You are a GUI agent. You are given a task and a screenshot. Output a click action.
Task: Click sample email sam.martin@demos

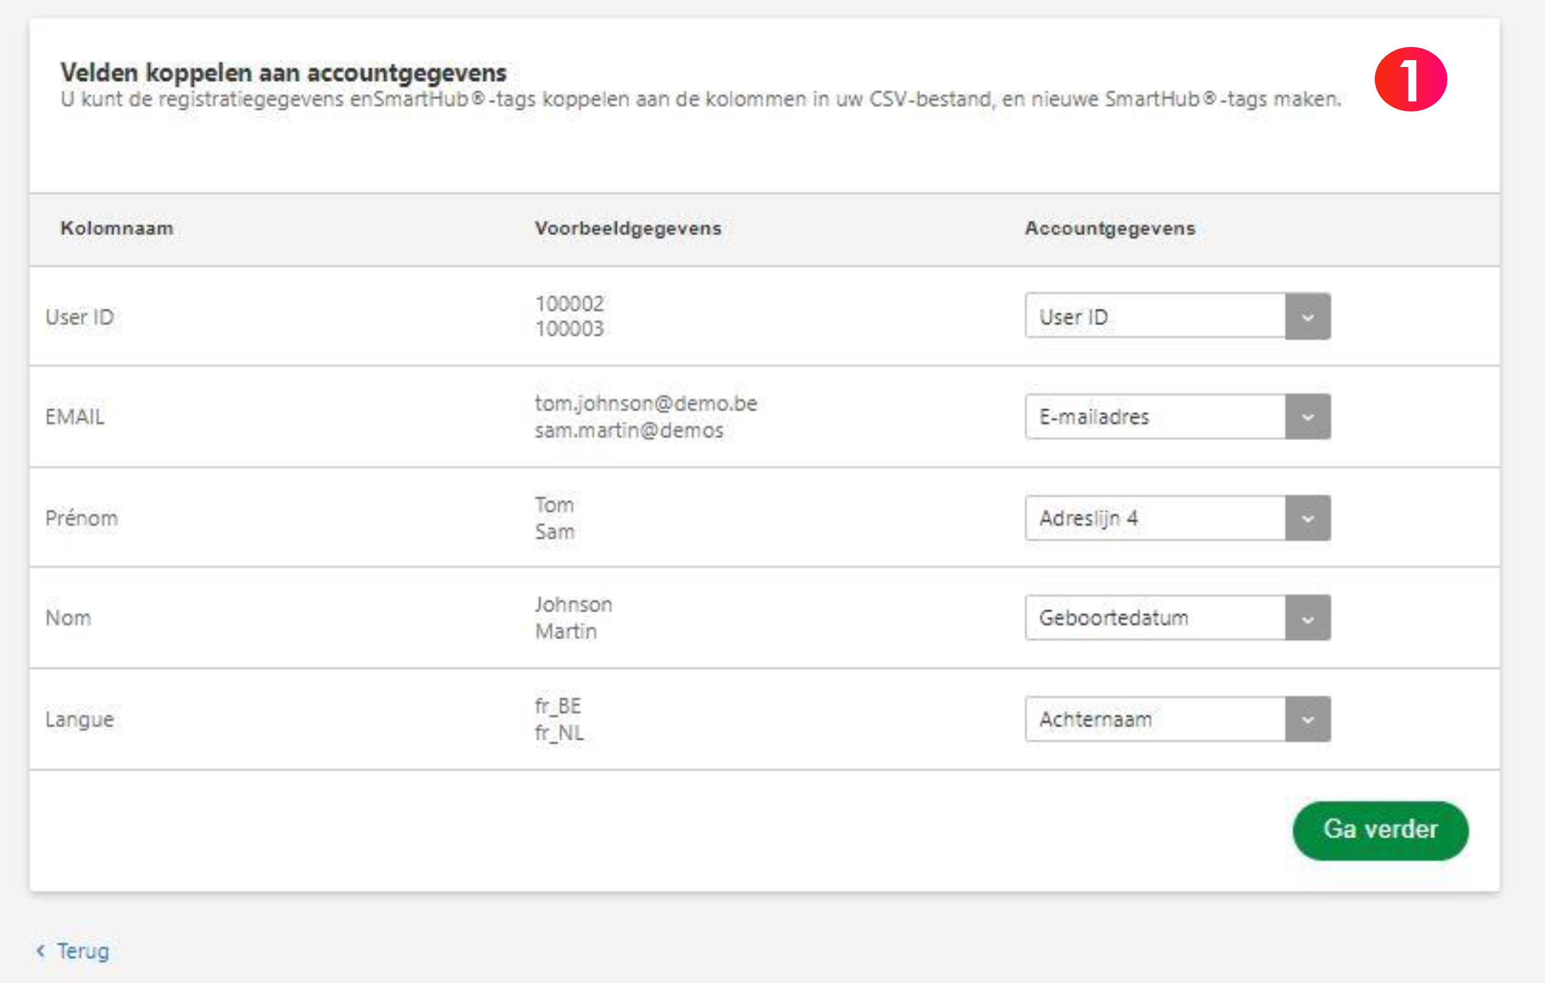point(629,430)
